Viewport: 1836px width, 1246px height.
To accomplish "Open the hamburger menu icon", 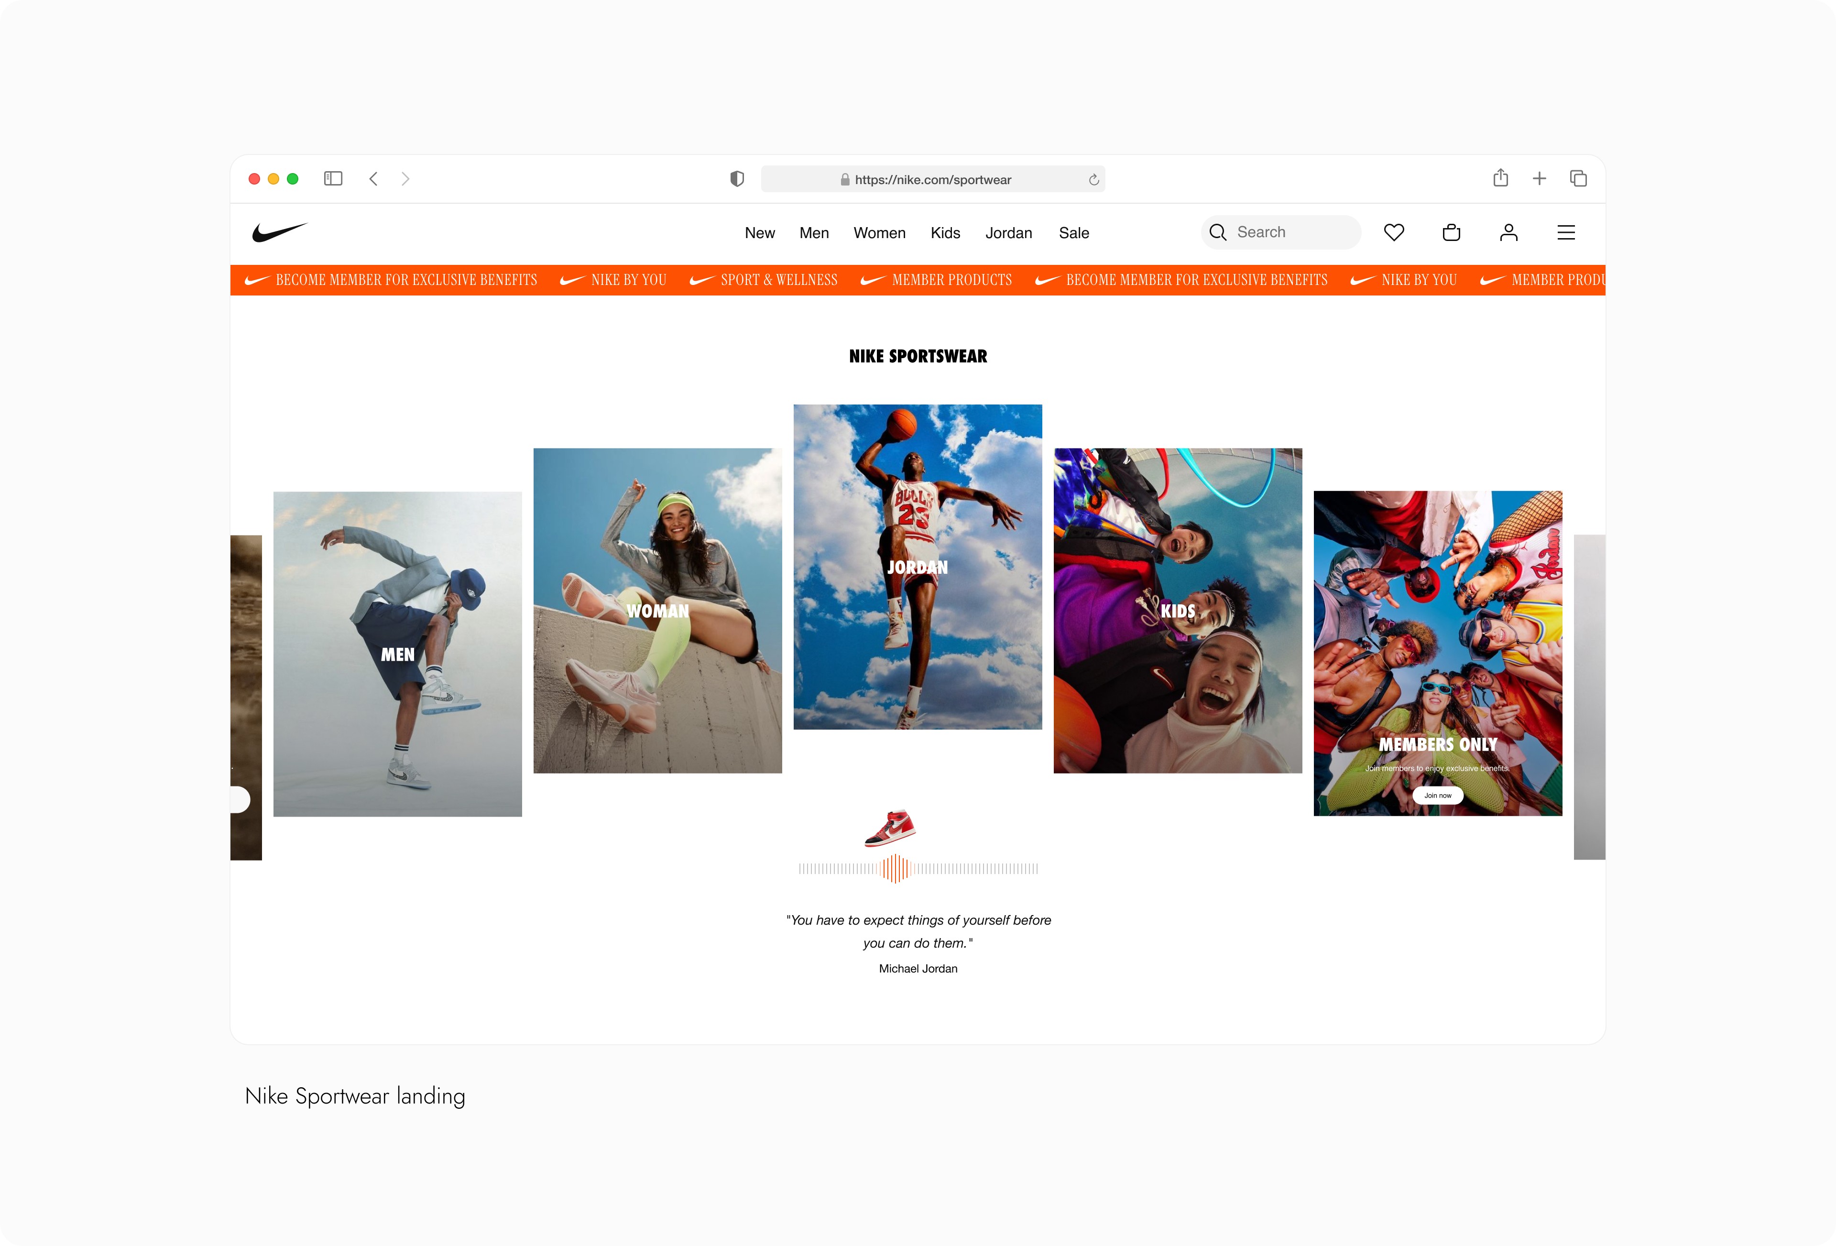I will click(1566, 232).
